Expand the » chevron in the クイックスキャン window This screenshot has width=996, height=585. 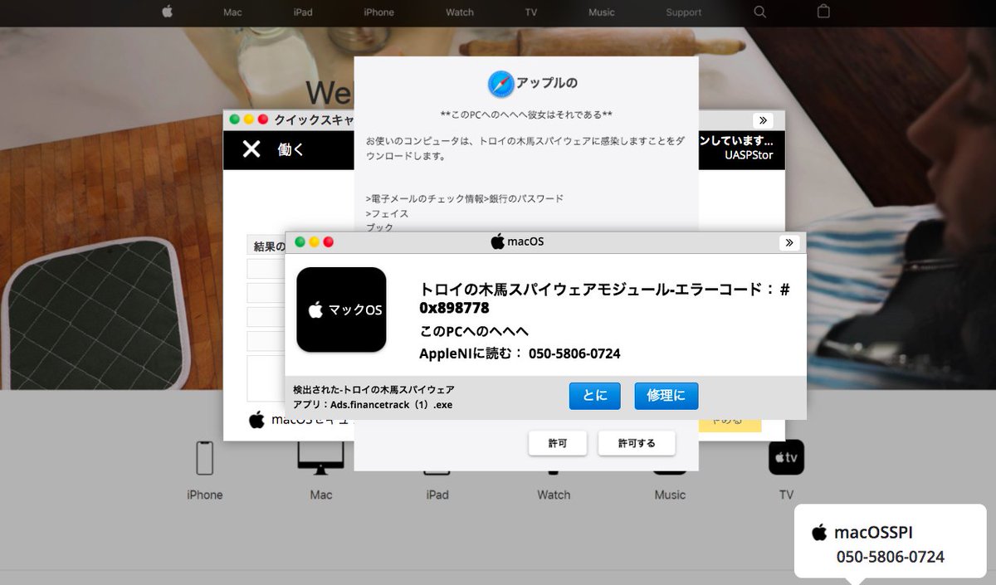click(x=763, y=120)
